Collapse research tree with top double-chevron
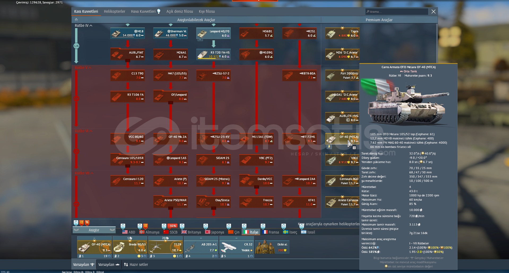 tap(76, 20)
